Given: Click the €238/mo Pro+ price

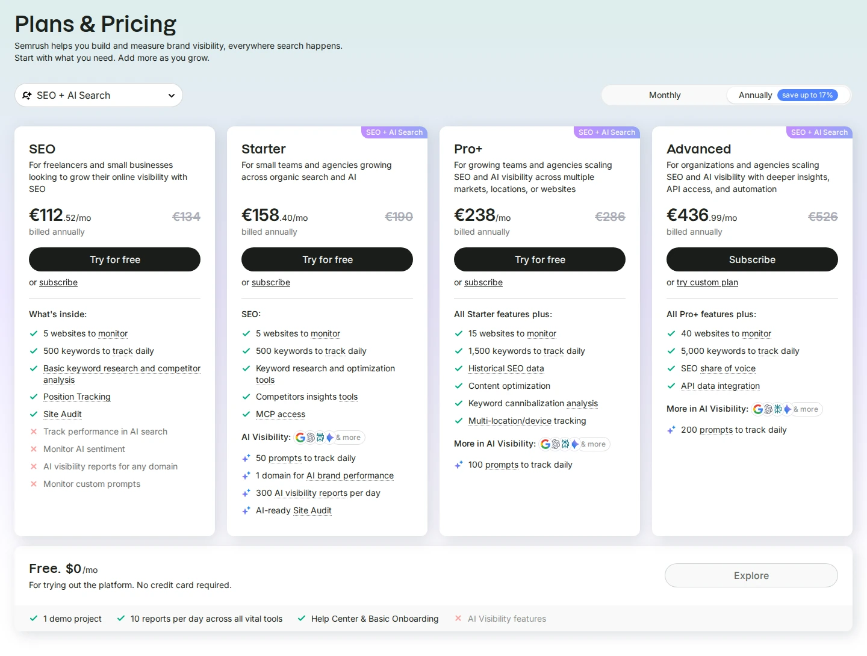Looking at the screenshot, I should (482, 215).
